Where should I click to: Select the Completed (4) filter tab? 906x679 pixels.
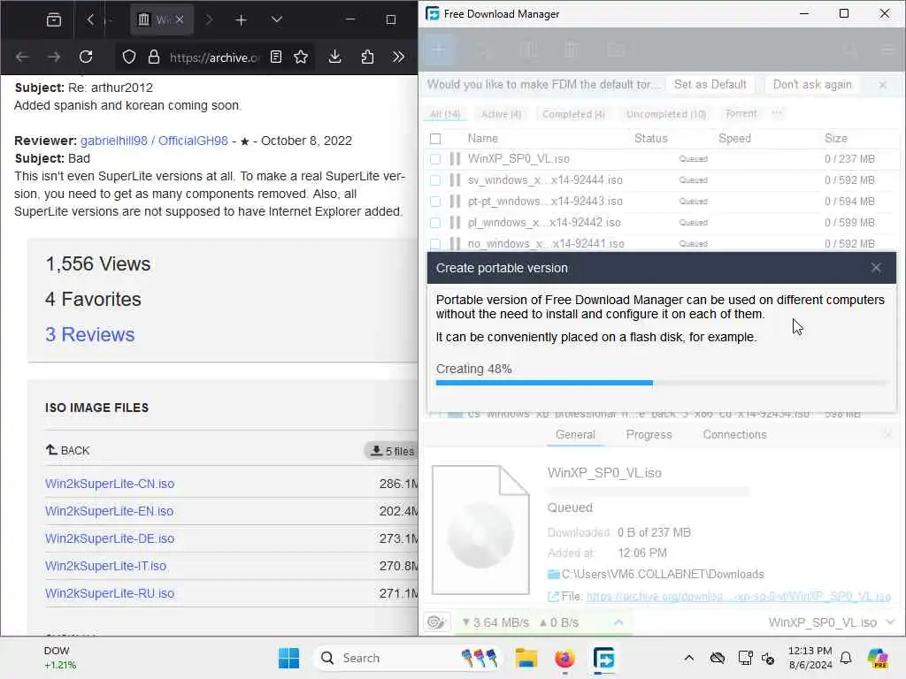[x=573, y=114]
